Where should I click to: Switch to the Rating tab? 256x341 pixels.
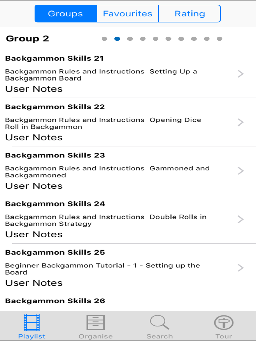click(190, 14)
